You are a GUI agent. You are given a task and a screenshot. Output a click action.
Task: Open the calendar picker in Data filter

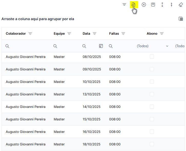click(101, 46)
